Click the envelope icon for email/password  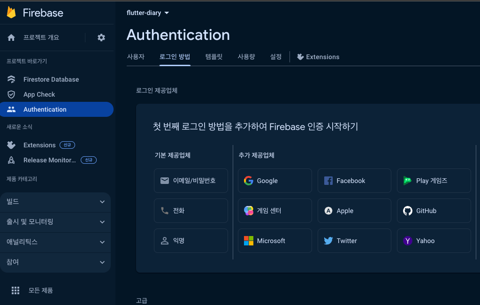point(165,181)
